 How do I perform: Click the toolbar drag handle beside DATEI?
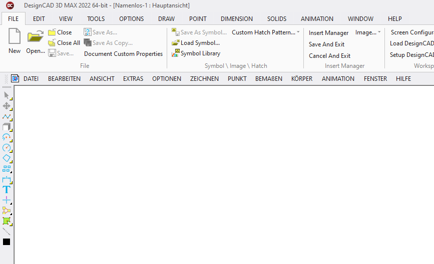tap(6, 78)
